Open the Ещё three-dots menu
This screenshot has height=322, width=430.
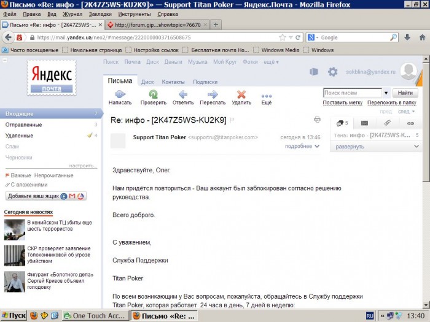coord(266,96)
